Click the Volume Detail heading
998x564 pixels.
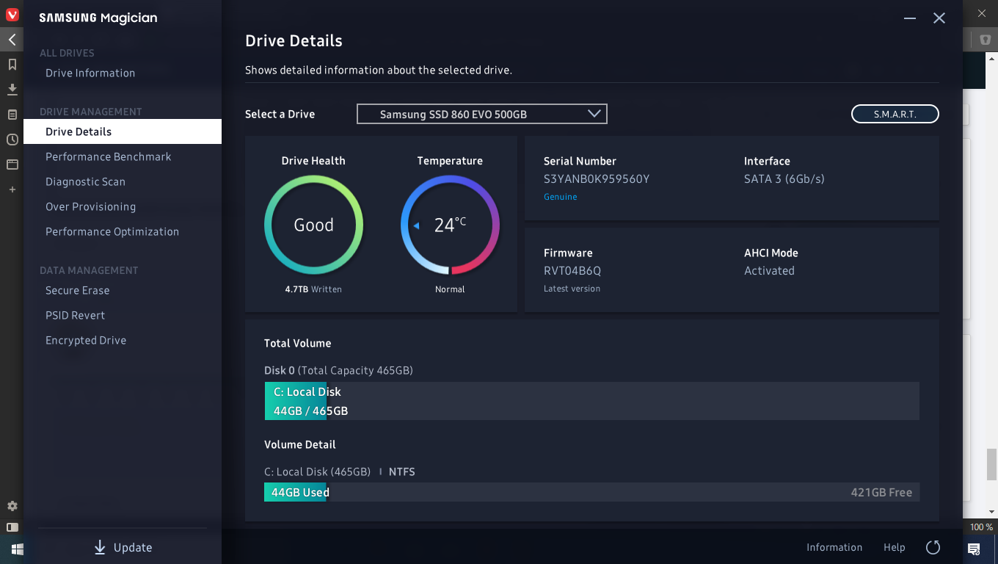300,444
